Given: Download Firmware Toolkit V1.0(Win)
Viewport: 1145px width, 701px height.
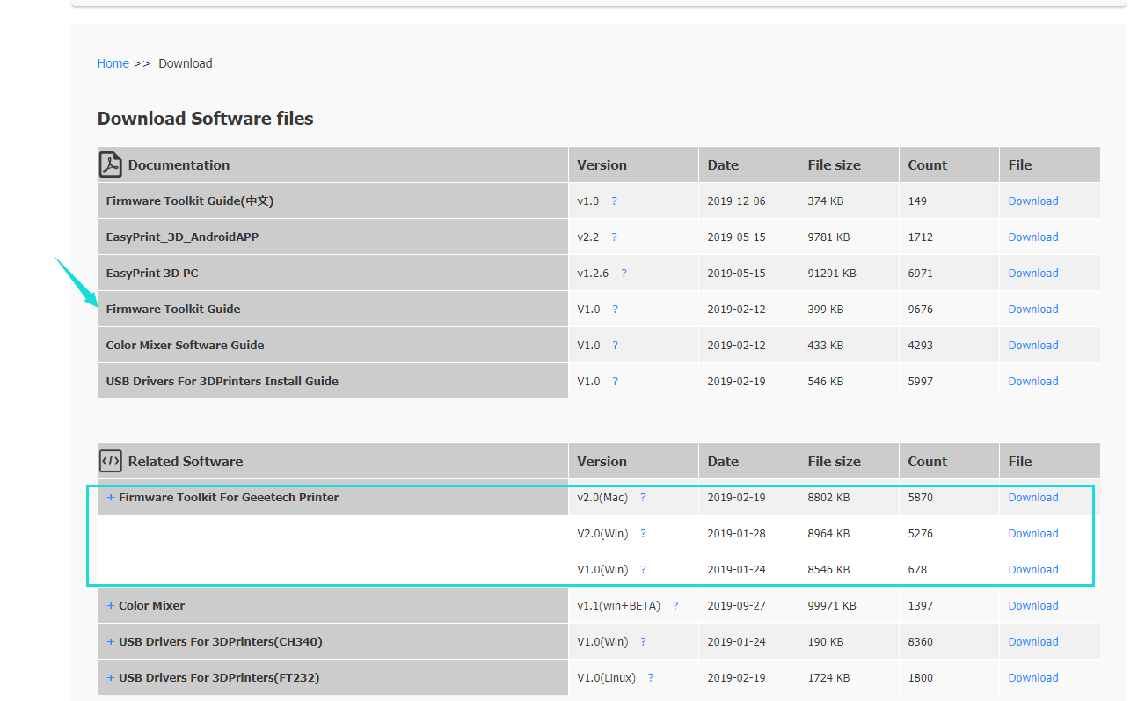Looking at the screenshot, I should point(1033,570).
